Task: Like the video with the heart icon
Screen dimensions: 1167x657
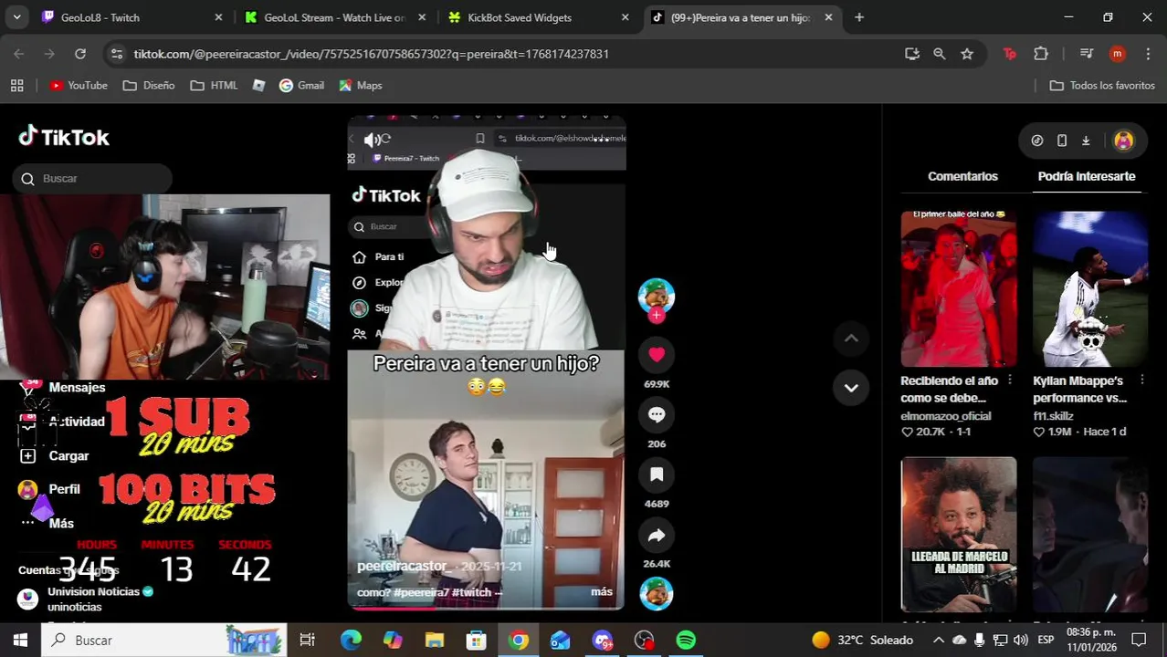Action: (x=656, y=354)
